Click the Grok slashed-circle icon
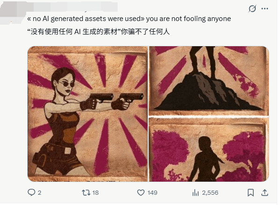The width and height of the screenshot is (280, 205). click(x=252, y=8)
